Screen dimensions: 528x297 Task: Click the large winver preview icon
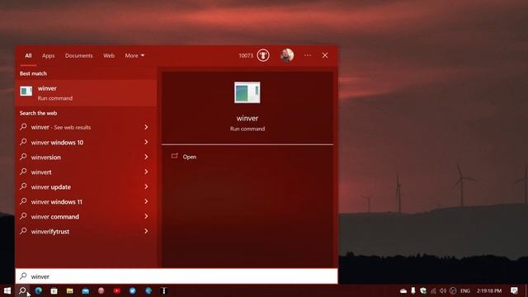tap(247, 92)
